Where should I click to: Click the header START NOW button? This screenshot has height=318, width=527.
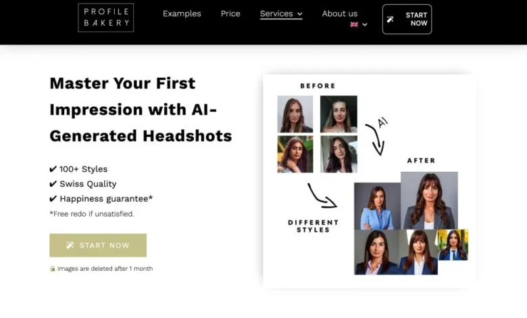click(407, 19)
